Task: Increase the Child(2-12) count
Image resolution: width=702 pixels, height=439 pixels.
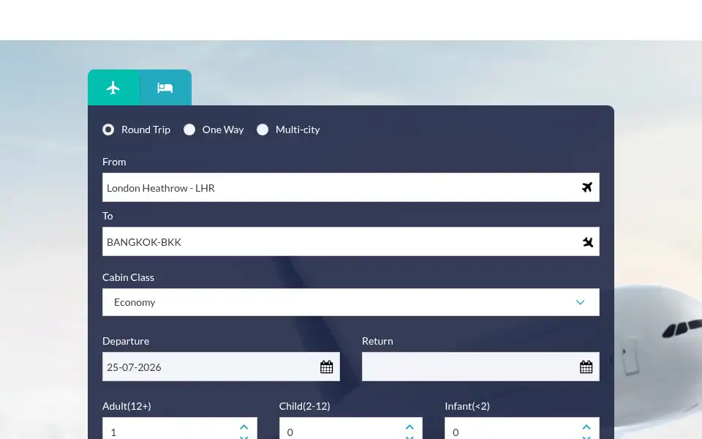Action: [x=409, y=427]
